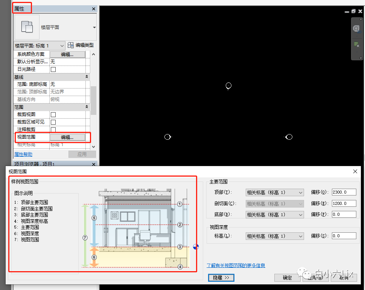
Task: Open the 2D steering wheel on the navigation bar
Action: click(x=356, y=29)
